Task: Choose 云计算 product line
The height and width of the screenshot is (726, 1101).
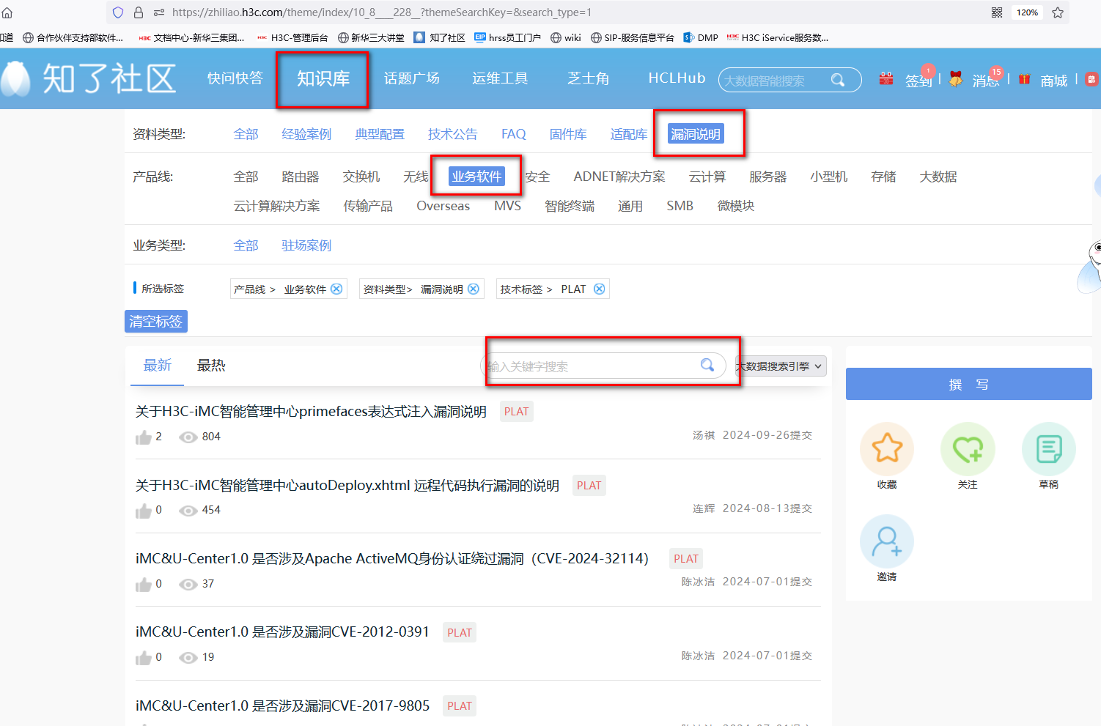Action: click(x=707, y=177)
